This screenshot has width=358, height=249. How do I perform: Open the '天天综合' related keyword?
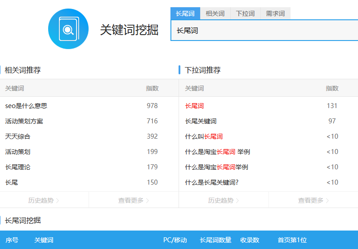click(x=18, y=136)
